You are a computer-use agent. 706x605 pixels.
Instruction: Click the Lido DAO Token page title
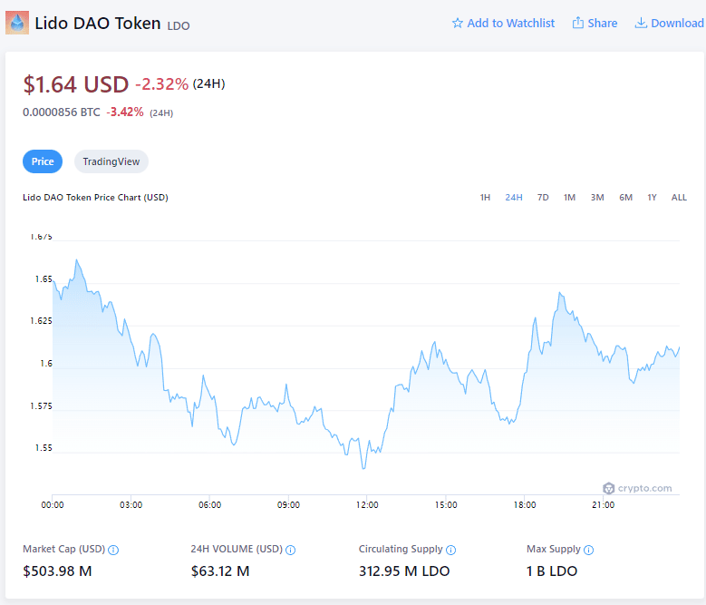(98, 23)
